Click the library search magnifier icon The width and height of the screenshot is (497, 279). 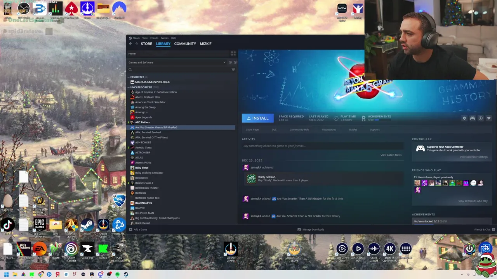point(130,70)
